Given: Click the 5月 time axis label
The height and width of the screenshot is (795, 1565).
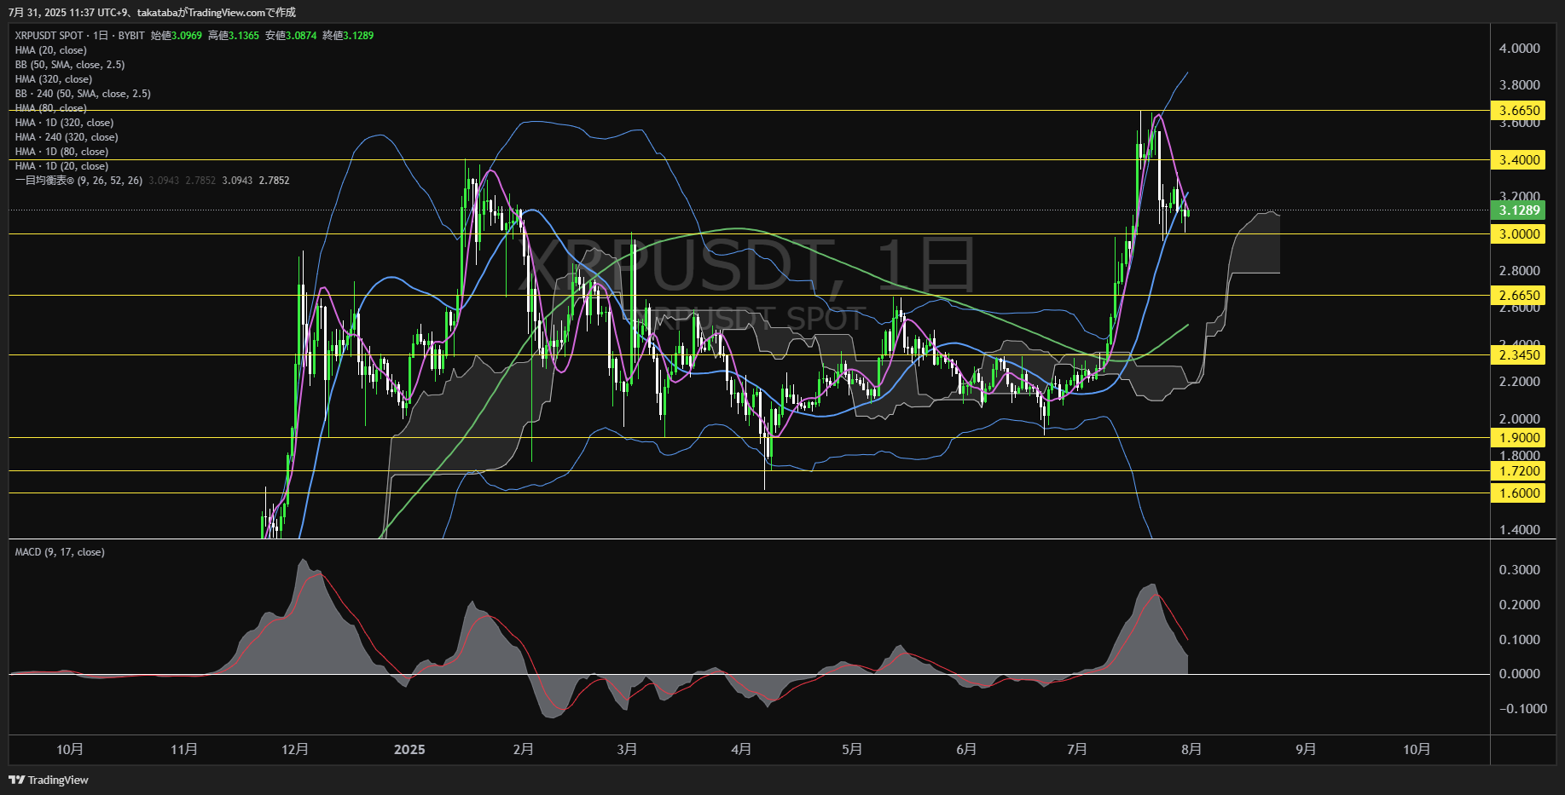Looking at the screenshot, I should (852, 749).
